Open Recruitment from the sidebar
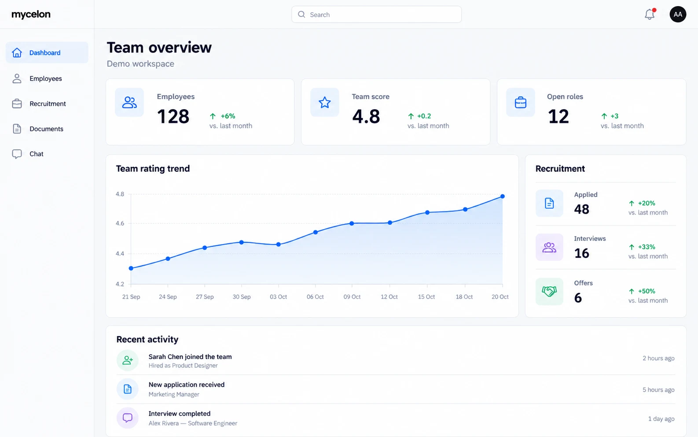 pos(47,104)
